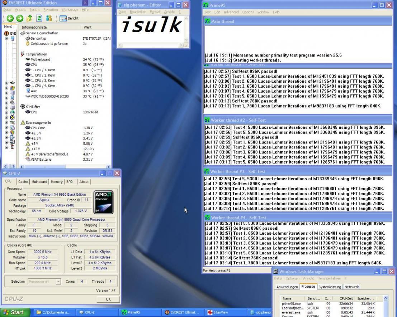Screen dimensions: 397x317
Task: Open the Windows Start button
Action: coord(15,312)
